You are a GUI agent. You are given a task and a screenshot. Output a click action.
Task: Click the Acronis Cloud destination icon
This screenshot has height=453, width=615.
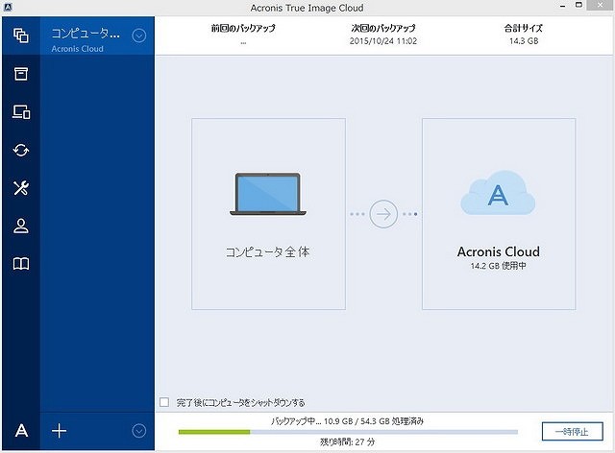[498, 193]
